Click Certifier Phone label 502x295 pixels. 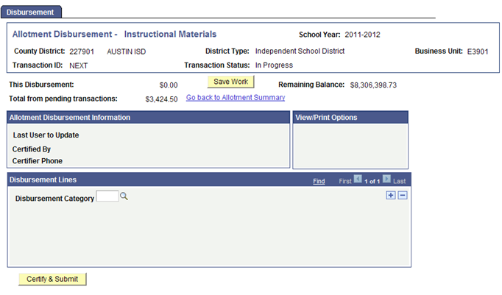pos(37,161)
